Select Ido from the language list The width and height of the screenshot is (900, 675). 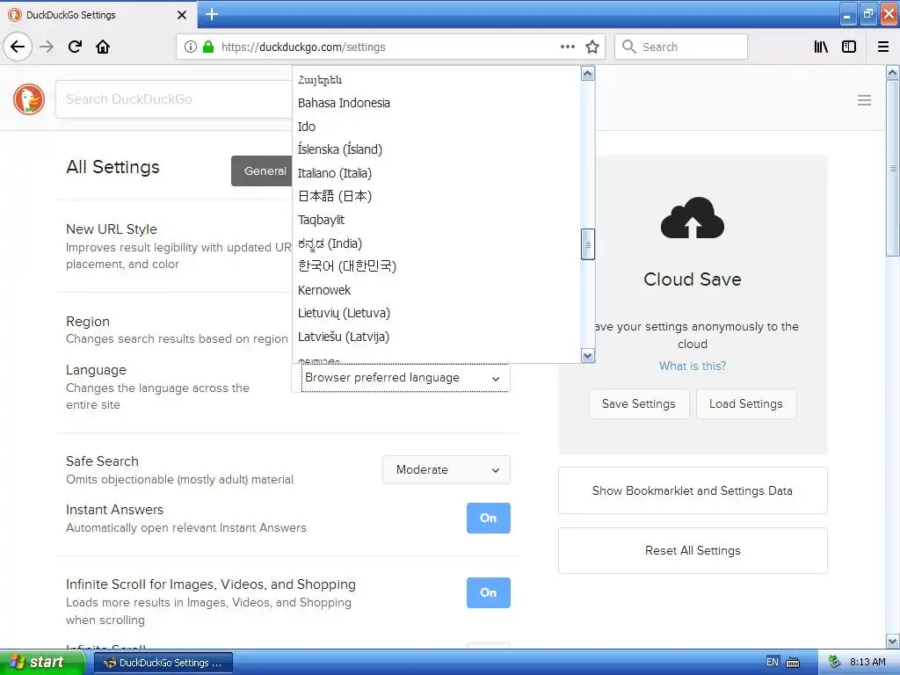coord(436,127)
